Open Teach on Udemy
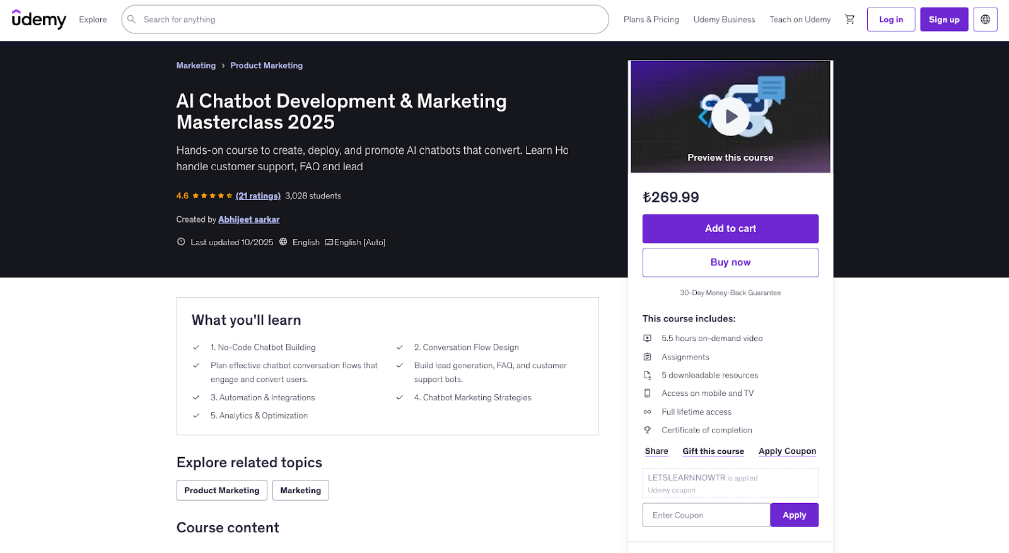 (x=800, y=20)
